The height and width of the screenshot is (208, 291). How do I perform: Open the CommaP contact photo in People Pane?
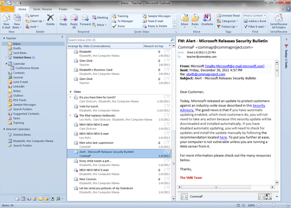184,196
